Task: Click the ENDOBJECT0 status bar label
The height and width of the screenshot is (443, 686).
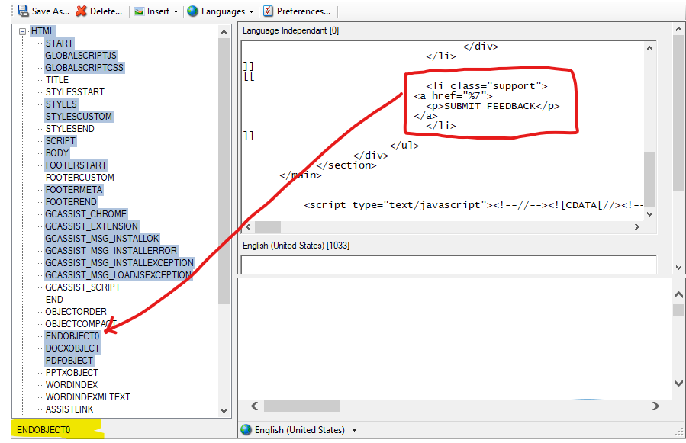Action: (43, 430)
